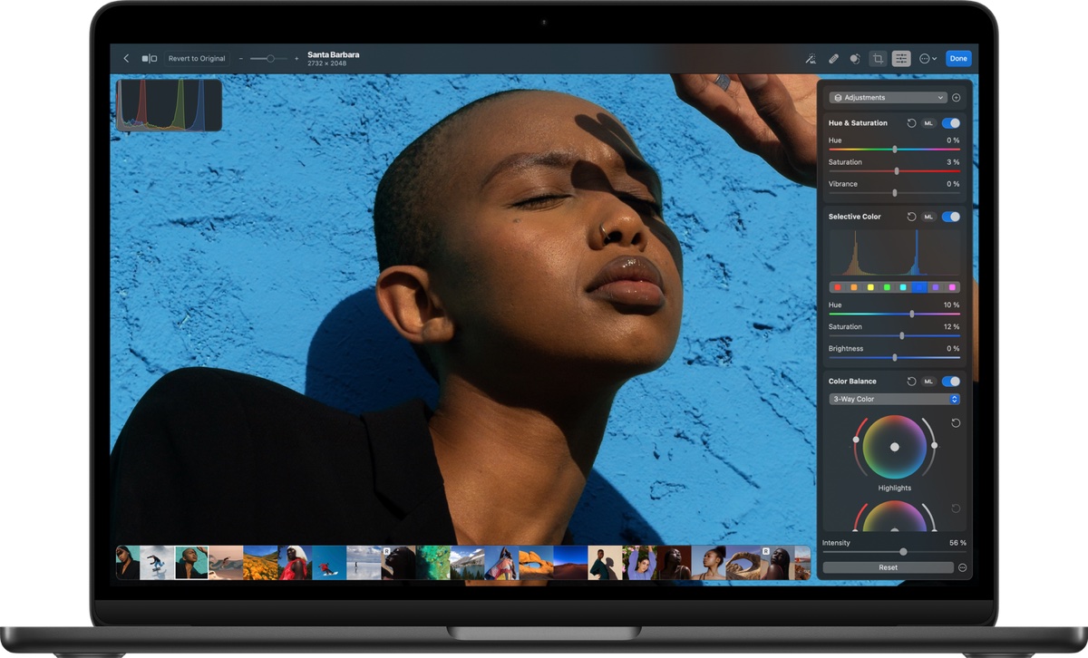The height and width of the screenshot is (658, 1088).
Task: Toggle the Color Balance adjustment off
Action: coord(950,382)
